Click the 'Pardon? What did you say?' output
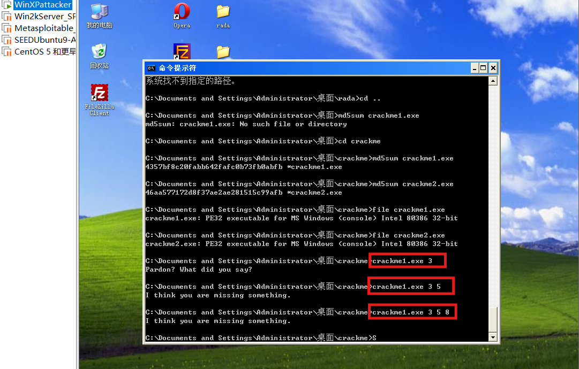The width and height of the screenshot is (579, 369). click(x=199, y=270)
